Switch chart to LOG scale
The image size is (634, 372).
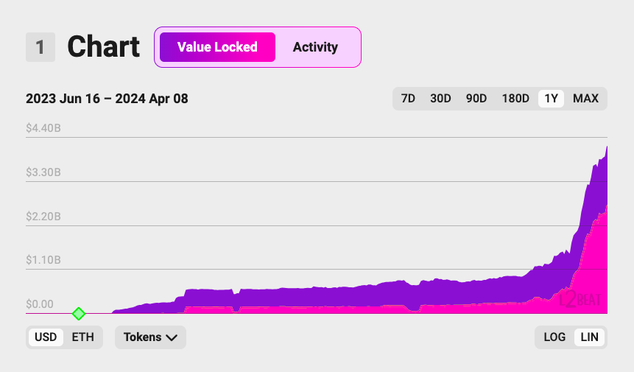click(x=554, y=337)
